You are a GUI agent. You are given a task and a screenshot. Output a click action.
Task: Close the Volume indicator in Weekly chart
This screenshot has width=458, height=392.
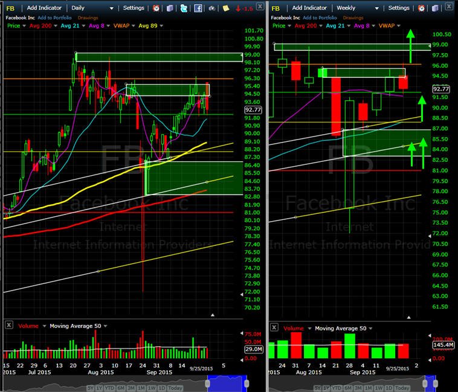point(274,327)
